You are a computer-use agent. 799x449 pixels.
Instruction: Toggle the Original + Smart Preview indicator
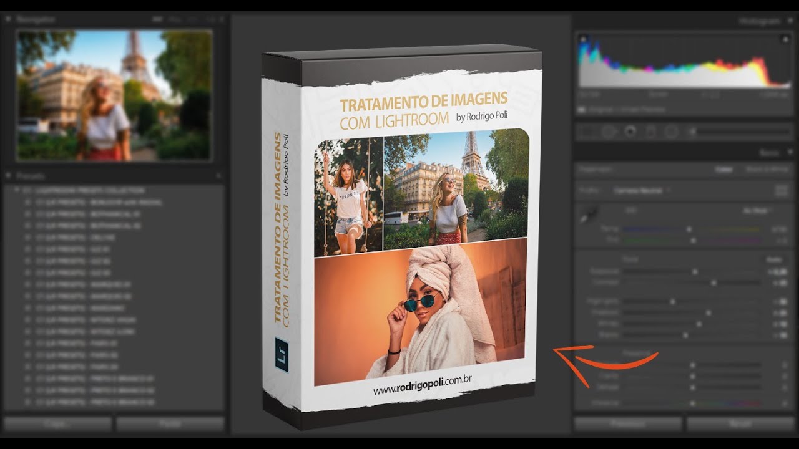621,110
